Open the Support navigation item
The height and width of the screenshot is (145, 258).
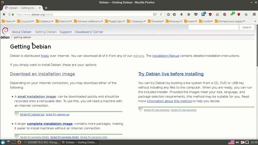click(66, 32)
